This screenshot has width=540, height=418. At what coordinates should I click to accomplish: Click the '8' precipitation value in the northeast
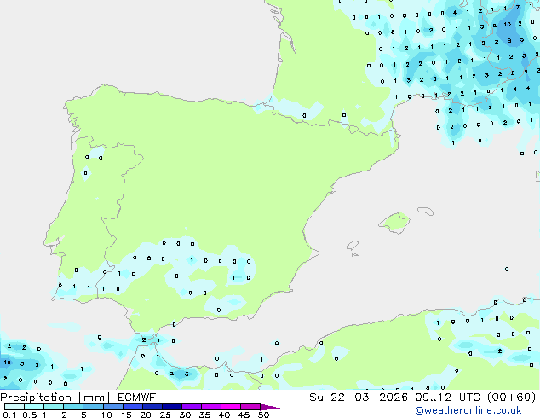pos(509,41)
